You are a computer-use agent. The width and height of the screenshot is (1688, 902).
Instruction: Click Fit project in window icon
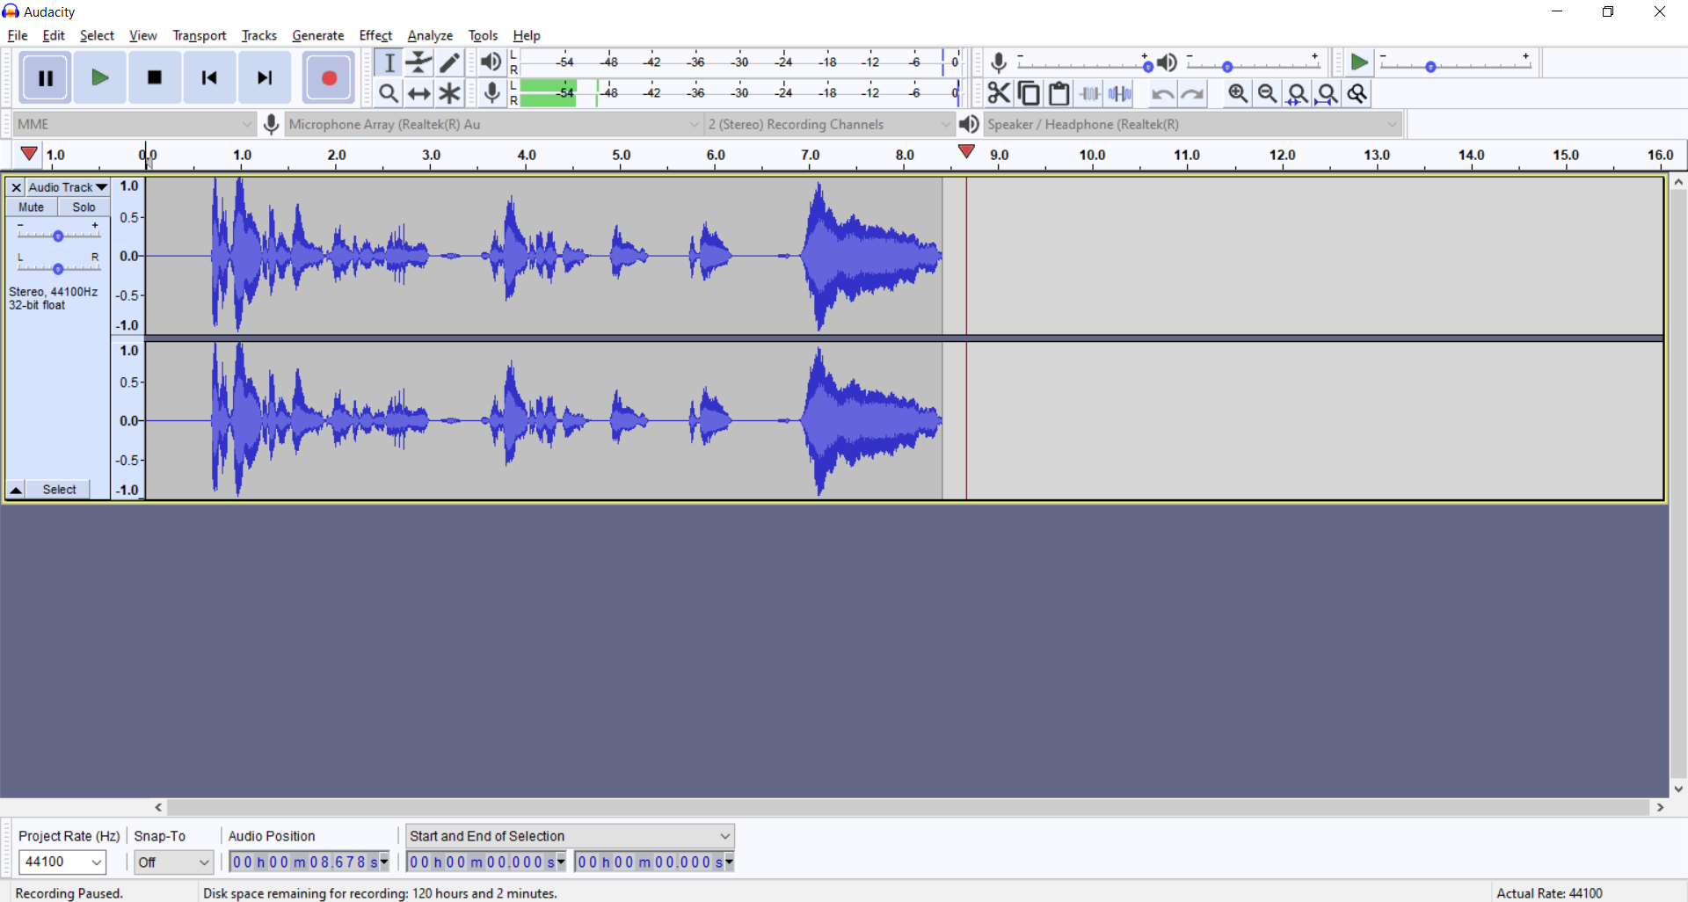1328,93
